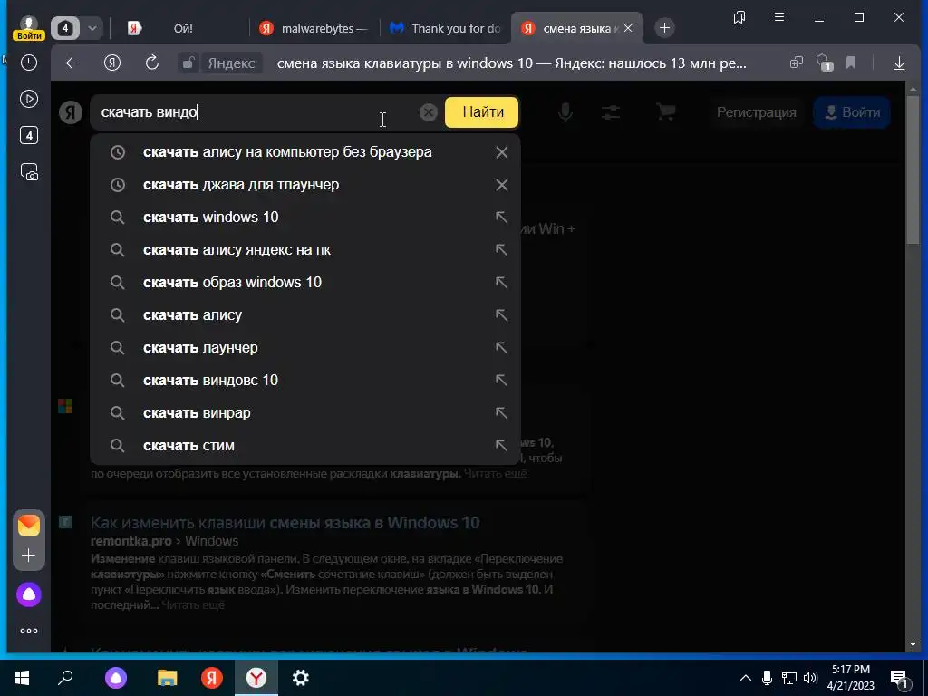This screenshot has width=928, height=696.
Task: Open Windows Start menu
Action: 22,678
